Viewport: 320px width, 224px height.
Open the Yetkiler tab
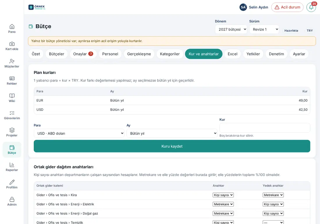click(253, 54)
